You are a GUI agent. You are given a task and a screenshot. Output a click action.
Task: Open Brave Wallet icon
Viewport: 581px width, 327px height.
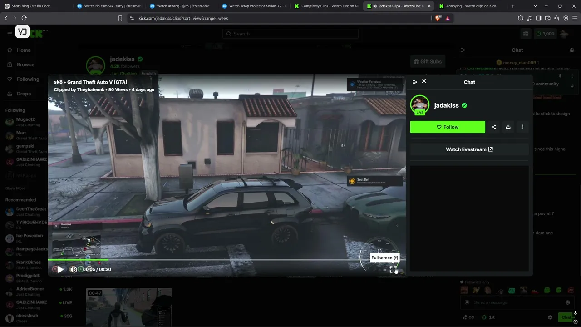547,18
